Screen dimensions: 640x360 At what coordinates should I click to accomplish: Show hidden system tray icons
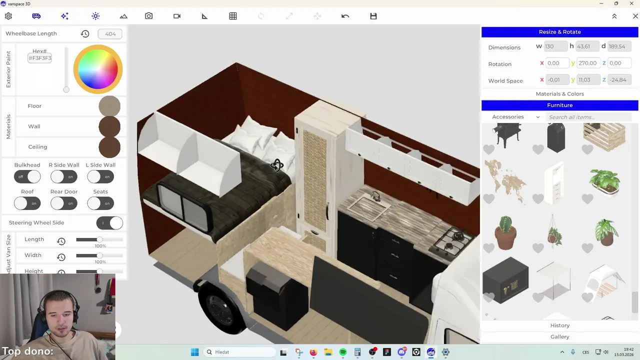562,352
